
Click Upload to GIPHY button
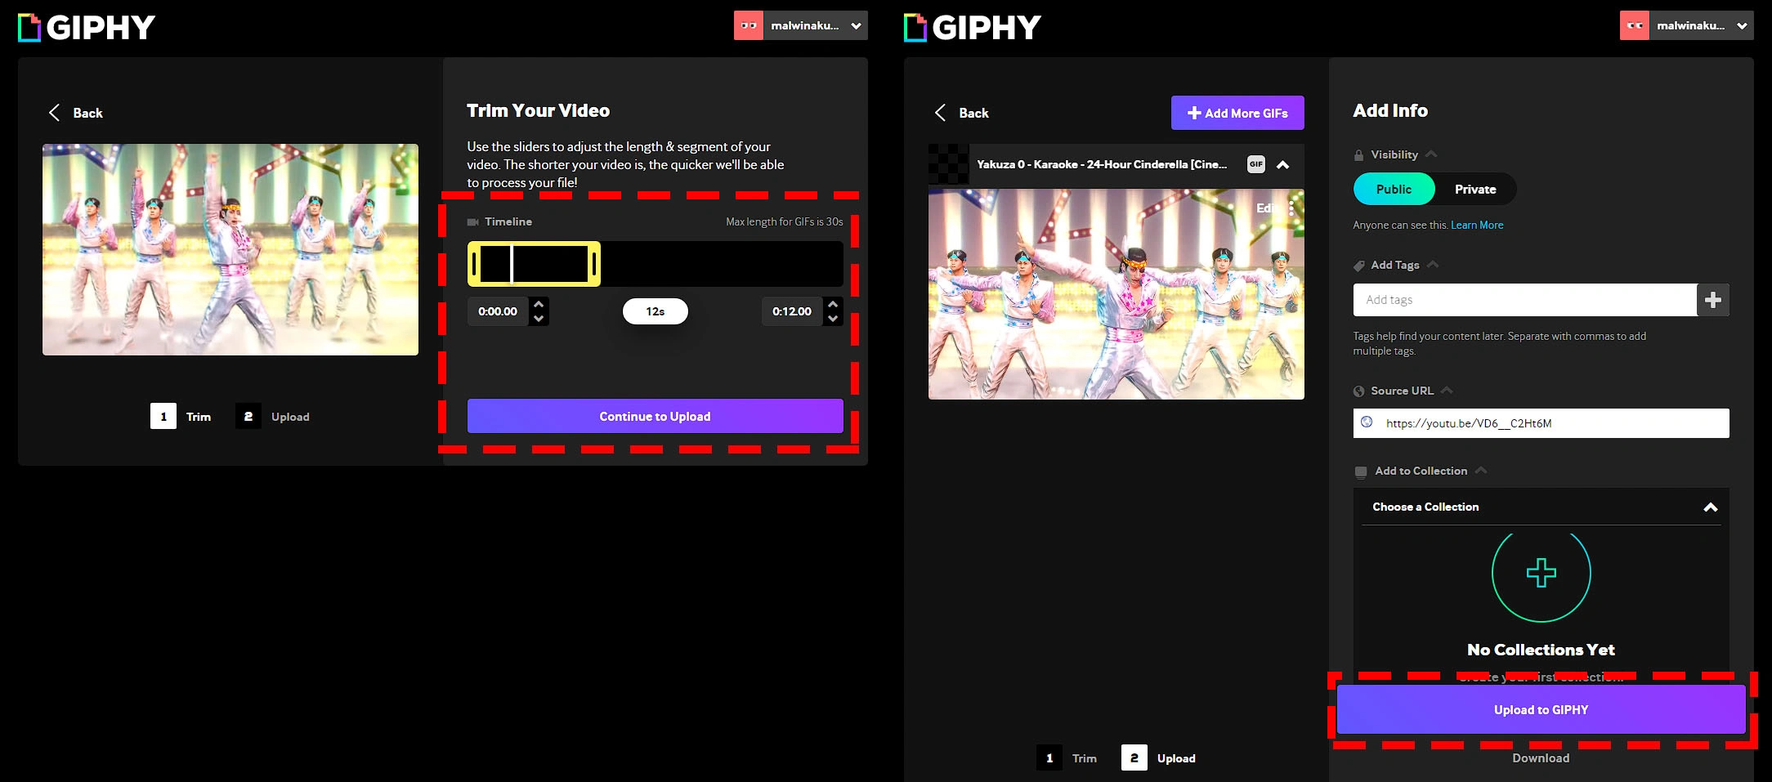(1542, 709)
